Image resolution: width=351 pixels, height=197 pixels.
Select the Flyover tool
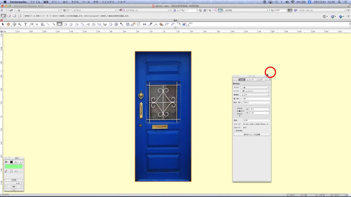pos(14,24)
